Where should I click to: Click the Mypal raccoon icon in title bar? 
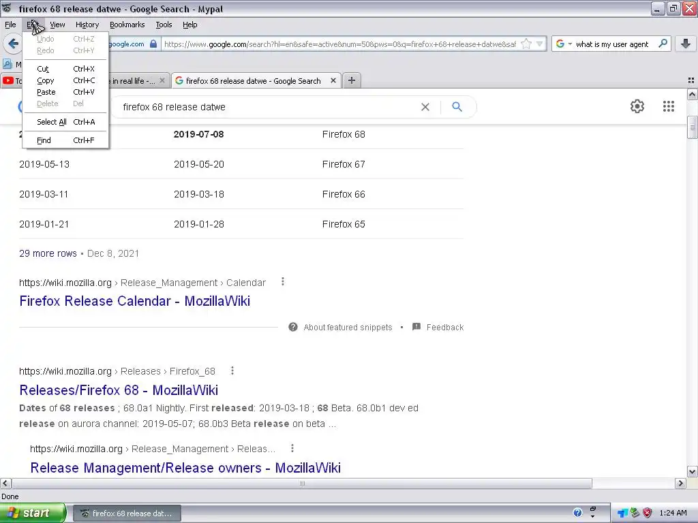[7, 8]
